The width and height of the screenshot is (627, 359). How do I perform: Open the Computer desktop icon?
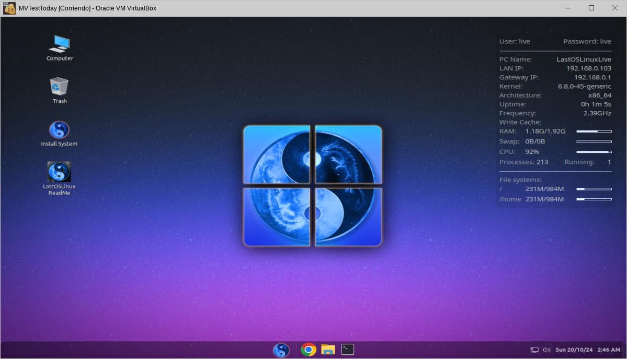tap(59, 44)
